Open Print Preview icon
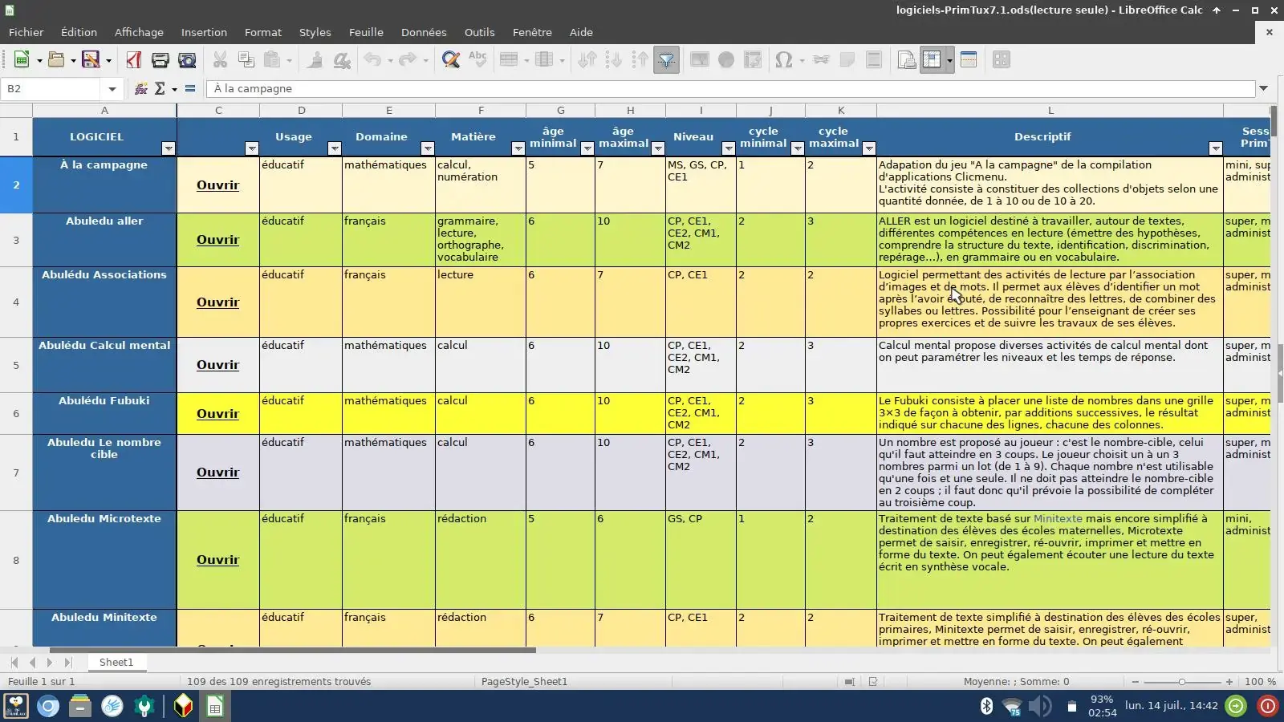 coord(187,60)
